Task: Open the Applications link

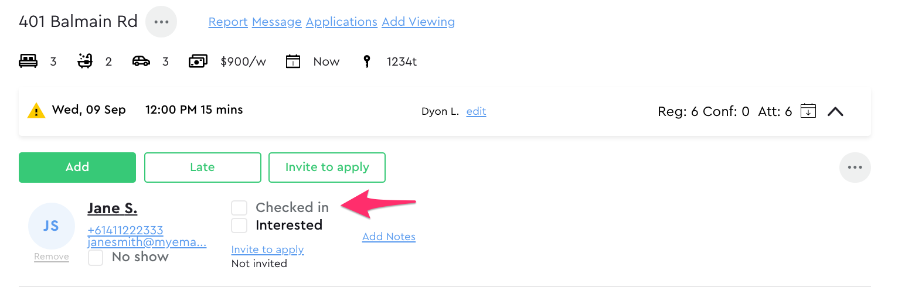Action: point(342,22)
